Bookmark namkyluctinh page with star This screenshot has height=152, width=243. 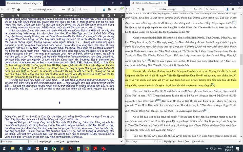click(73, 9)
